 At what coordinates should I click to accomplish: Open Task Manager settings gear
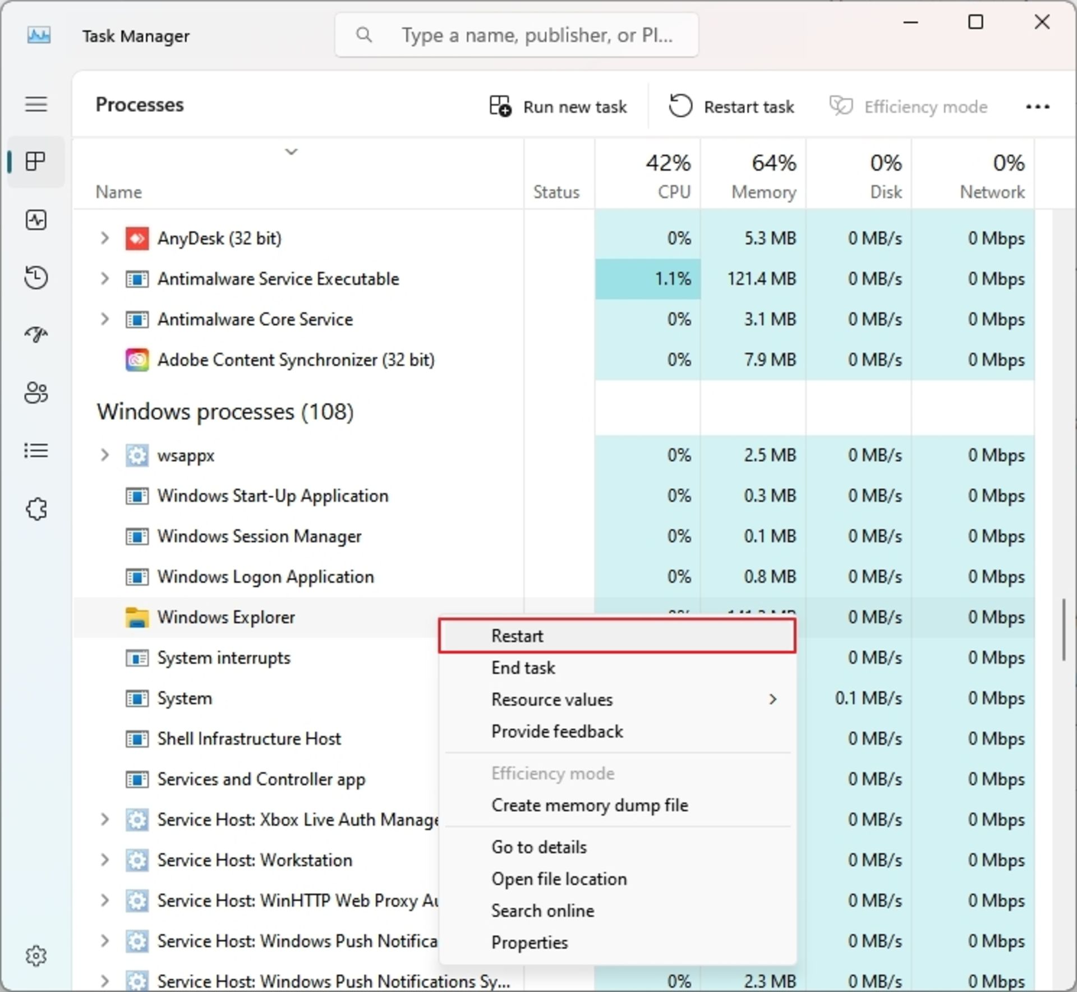click(x=36, y=956)
